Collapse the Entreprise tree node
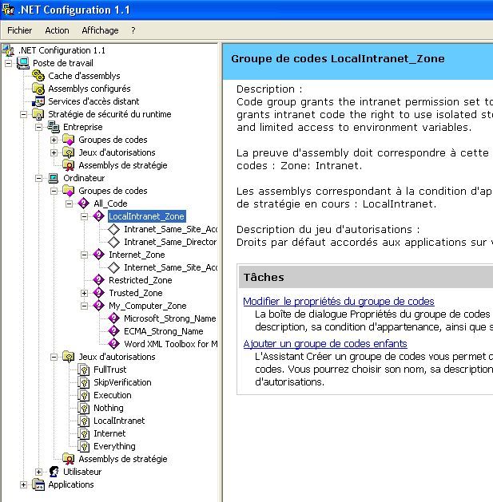493x502 pixels. tap(39, 127)
